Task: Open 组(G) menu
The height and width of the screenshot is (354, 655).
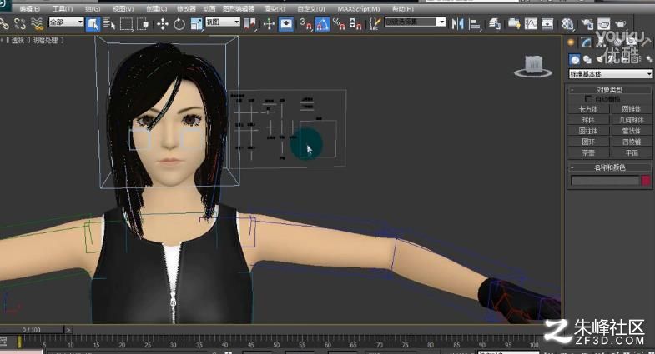Action: point(93,8)
